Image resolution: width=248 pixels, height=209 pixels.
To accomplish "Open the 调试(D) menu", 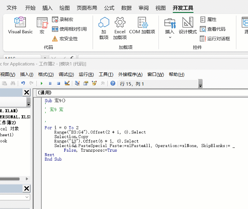I will 66,75.
